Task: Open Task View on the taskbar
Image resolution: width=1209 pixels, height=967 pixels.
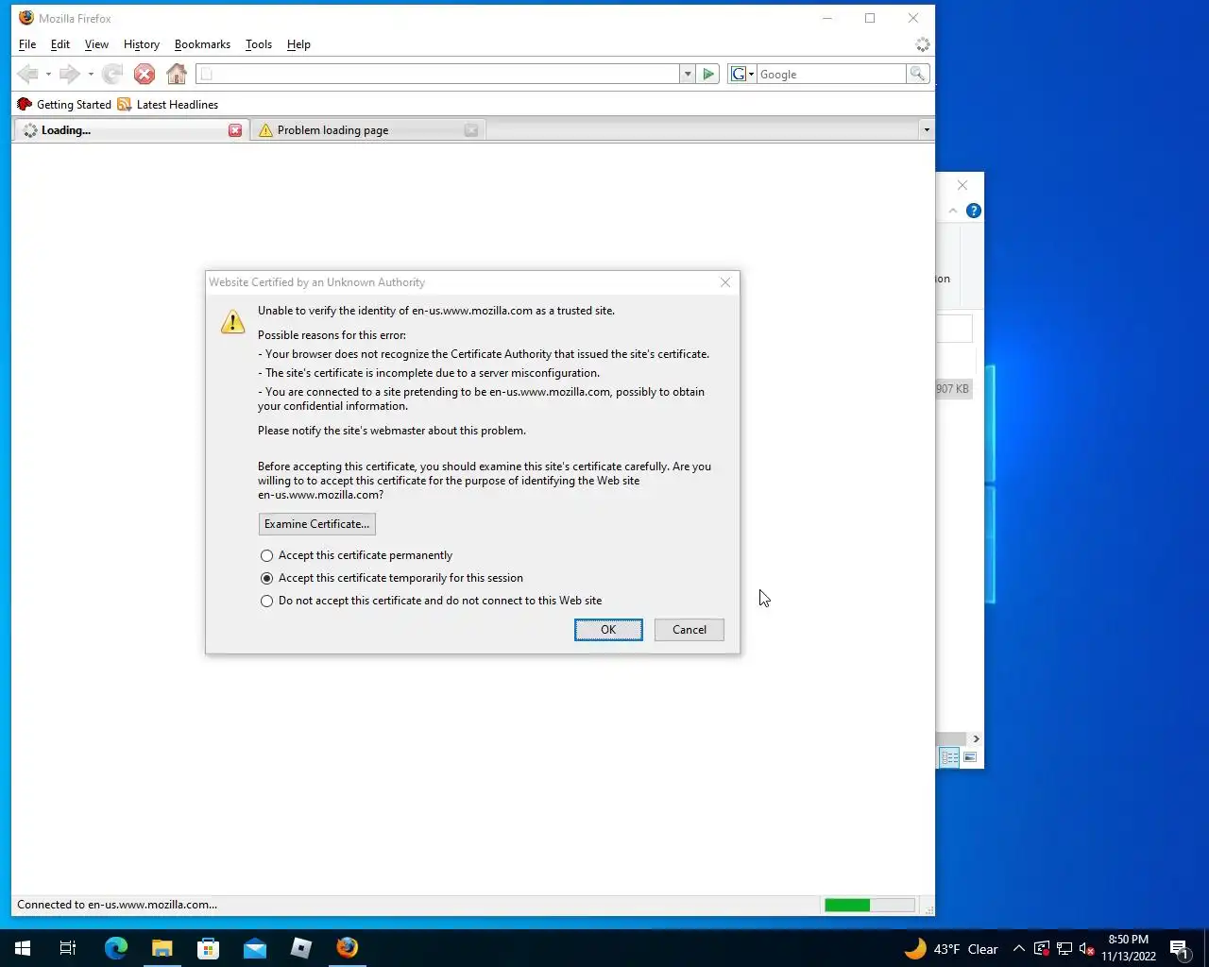Action: [x=68, y=948]
